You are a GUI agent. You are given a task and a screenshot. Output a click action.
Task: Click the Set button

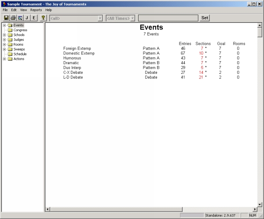click(x=205, y=18)
